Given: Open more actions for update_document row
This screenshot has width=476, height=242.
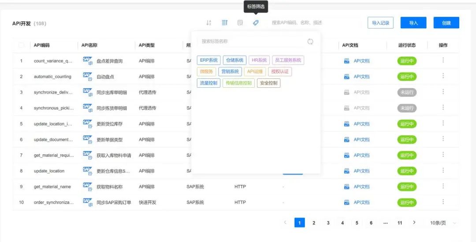Looking at the screenshot, I should pos(443,139).
